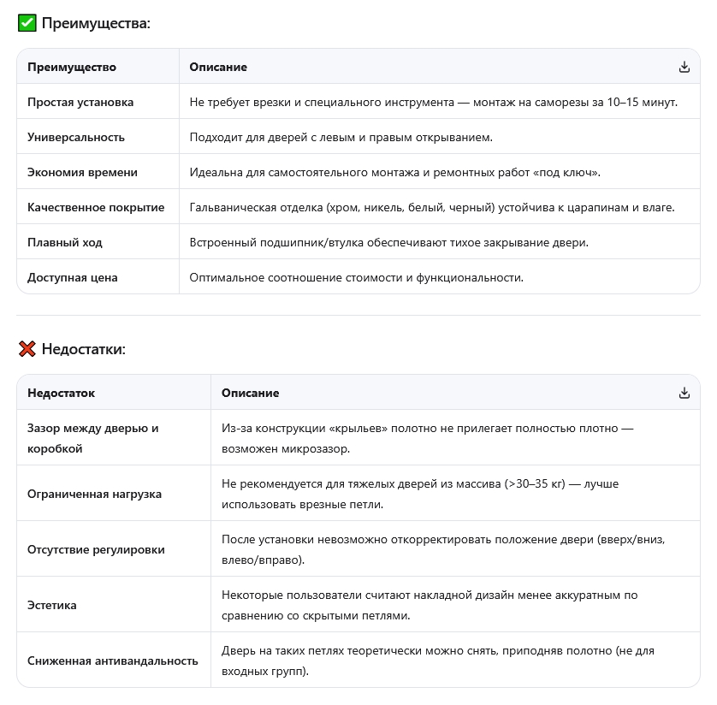Click the red cross emoji icon
Screen dimensions: 717x705
tap(27, 349)
